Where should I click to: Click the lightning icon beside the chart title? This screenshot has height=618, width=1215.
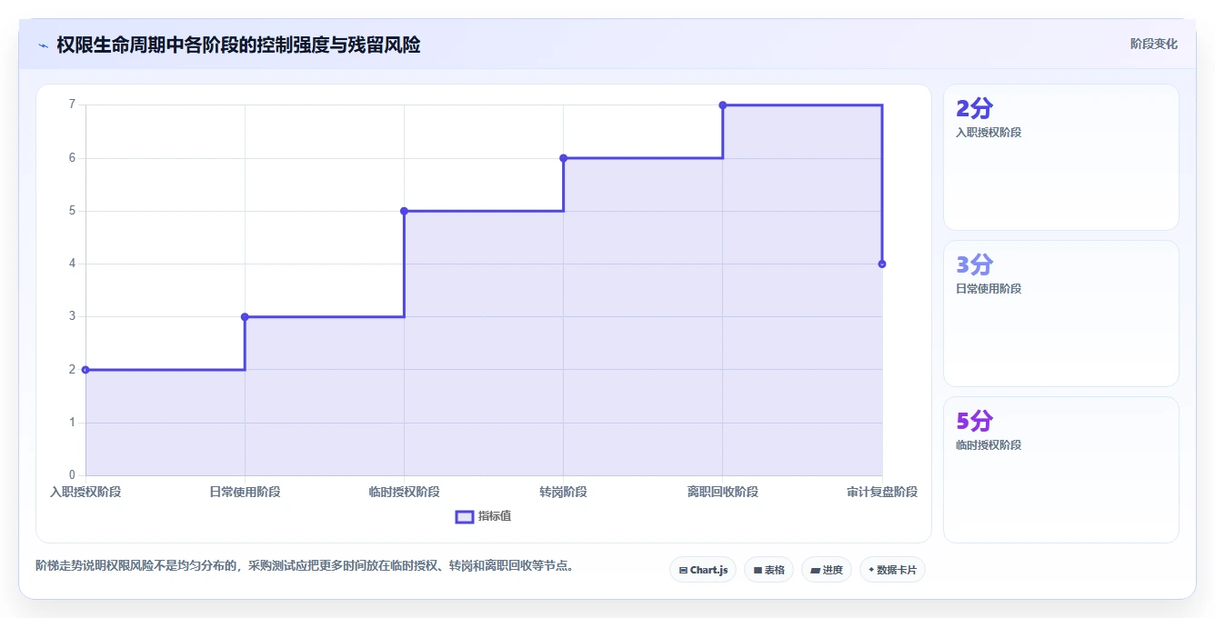tap(43, 45)
